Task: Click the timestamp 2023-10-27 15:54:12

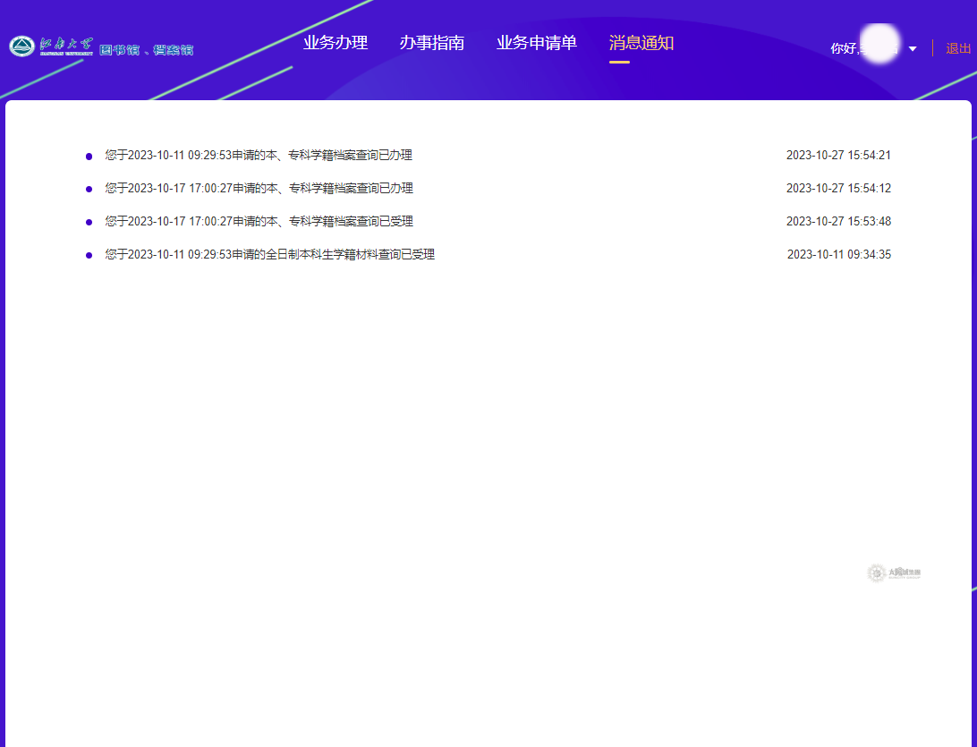Action: tap(838, 189)
